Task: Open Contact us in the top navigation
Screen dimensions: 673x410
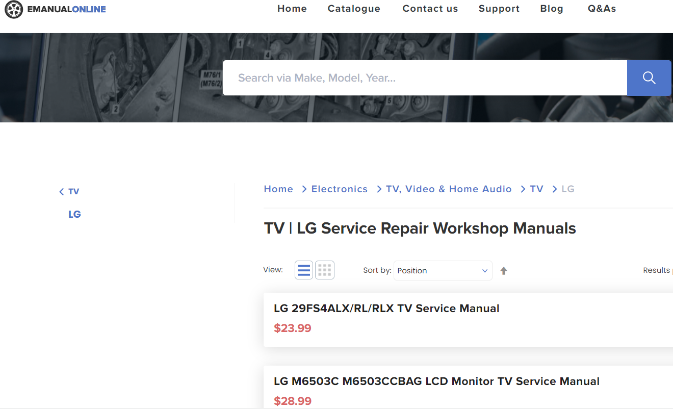Action: point(430,9)
